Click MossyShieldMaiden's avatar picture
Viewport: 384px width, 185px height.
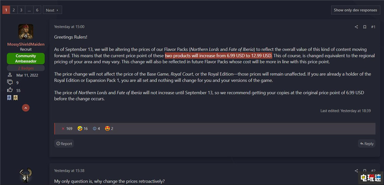pyautogui.click(x=26, y=31)
